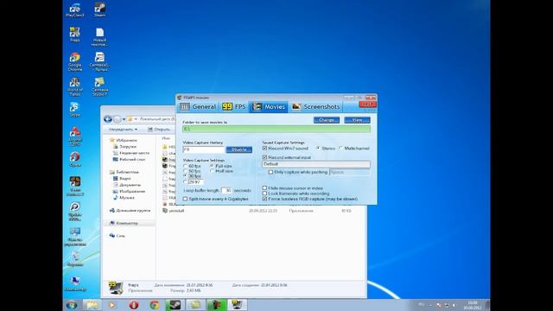Open the Steam desktop shortcut
The height and width of the screenshot is (311, 553).
[99, 10]
